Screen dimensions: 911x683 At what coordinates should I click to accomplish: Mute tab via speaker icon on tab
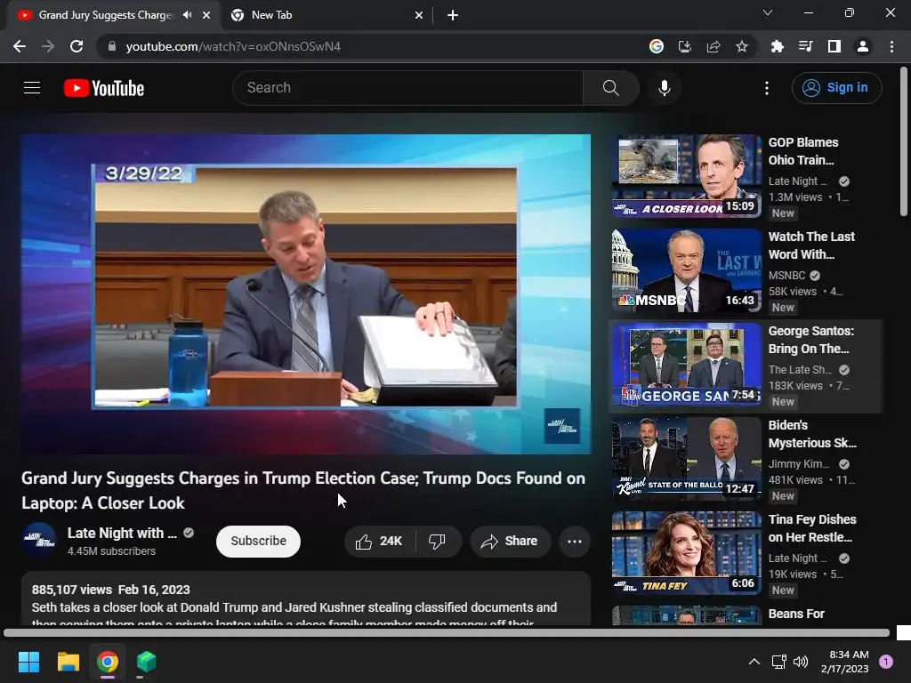187,15
